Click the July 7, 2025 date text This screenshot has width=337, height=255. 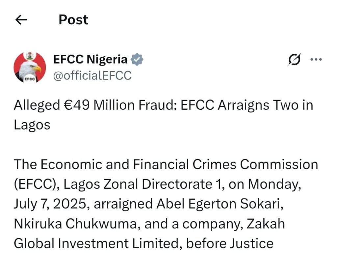click(x=50, y=204)
